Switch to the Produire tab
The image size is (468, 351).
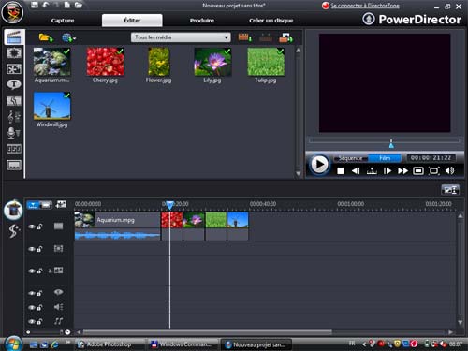click(202, 21)
